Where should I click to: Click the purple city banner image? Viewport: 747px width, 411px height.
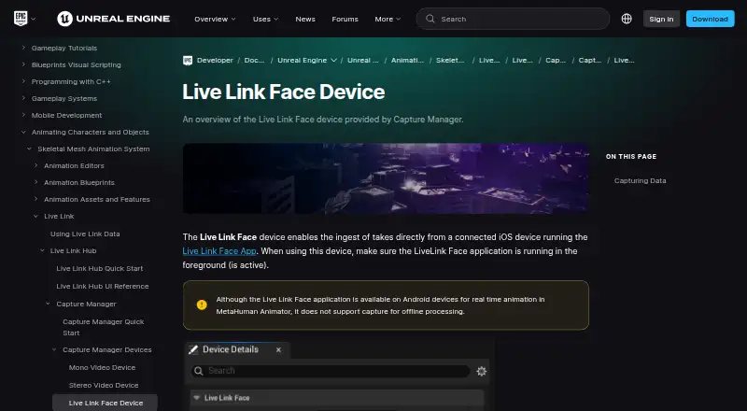point(386,177)
